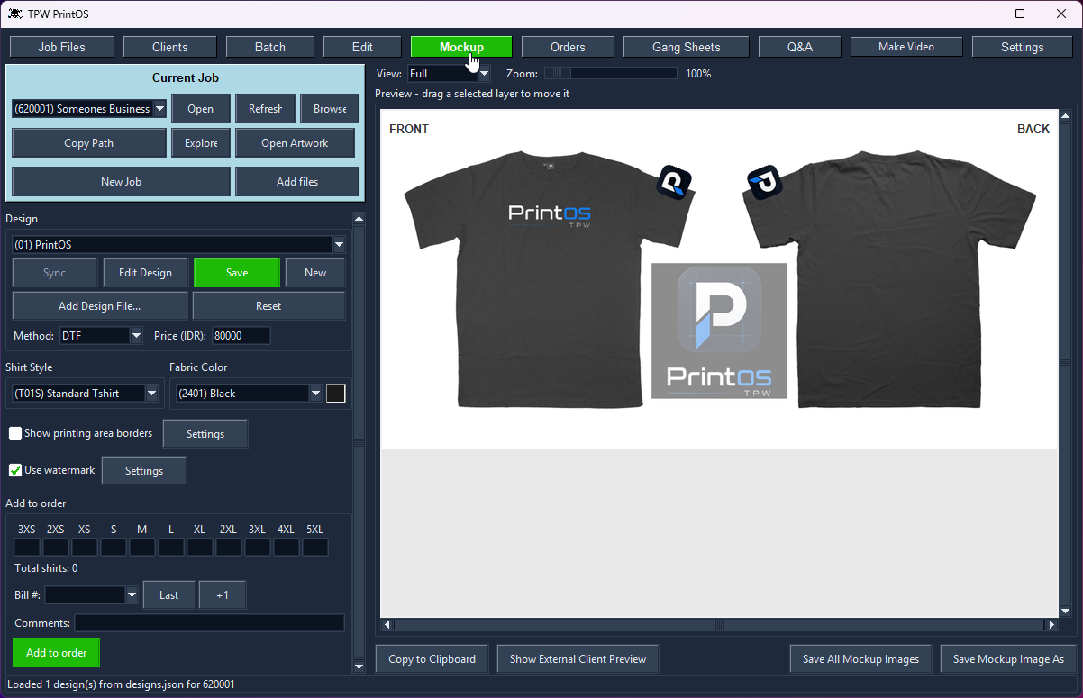Click the Add files button
This screenshot has width=1083, height=698.
point(297,181)
